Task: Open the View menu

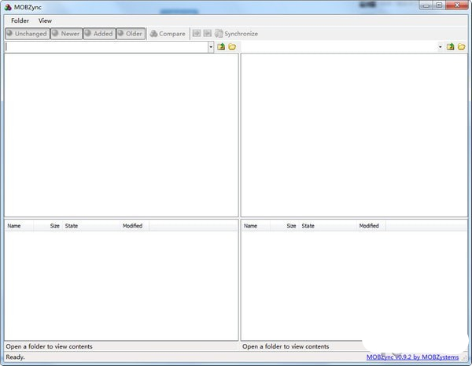Action: [45, 20]
